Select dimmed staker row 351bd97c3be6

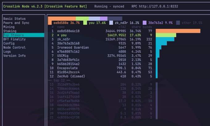101,85
